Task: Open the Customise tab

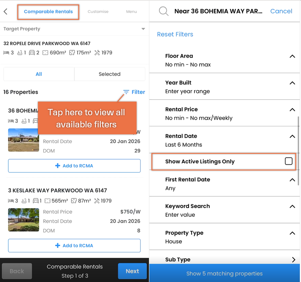Action: 98,11
